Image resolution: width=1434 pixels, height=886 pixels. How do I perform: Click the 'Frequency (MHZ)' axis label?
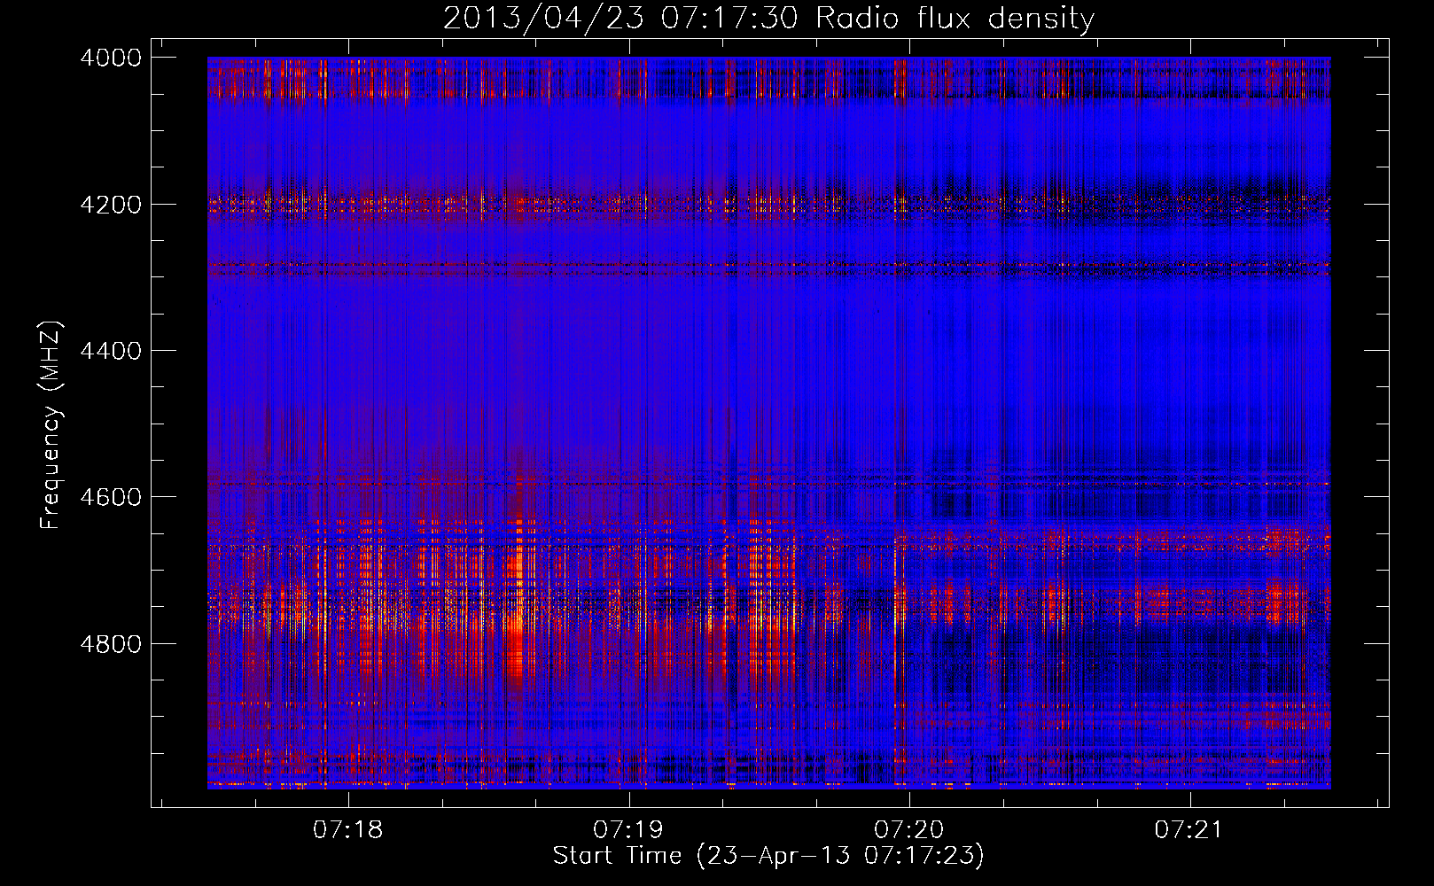pyautogui.click(x=51, y=425)
